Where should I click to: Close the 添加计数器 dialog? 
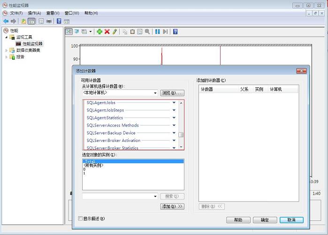pyautogui.click(x=301, y=71)
